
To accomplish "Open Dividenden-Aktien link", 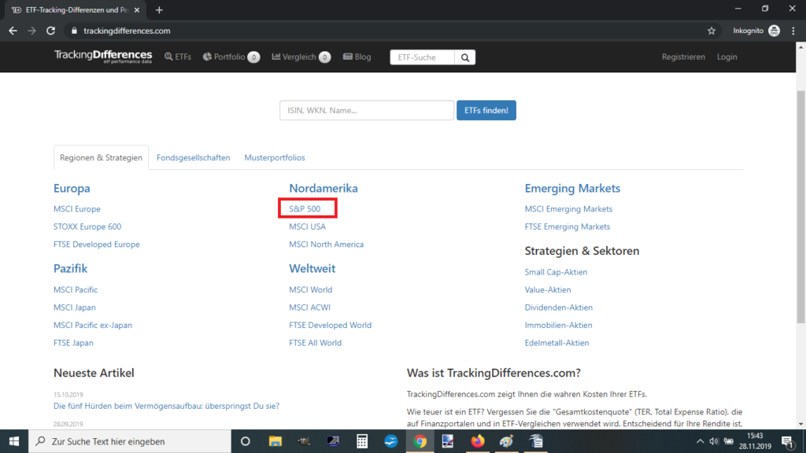I will tap(559, 308).
